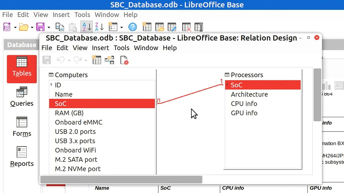Switch to Queries in the Database sidebar

point(22,97)
